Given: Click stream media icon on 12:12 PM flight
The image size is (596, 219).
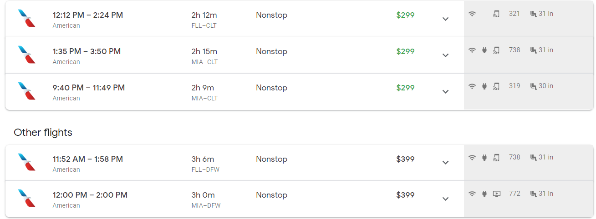Looking at the screenshot, I should click(496, 14).
